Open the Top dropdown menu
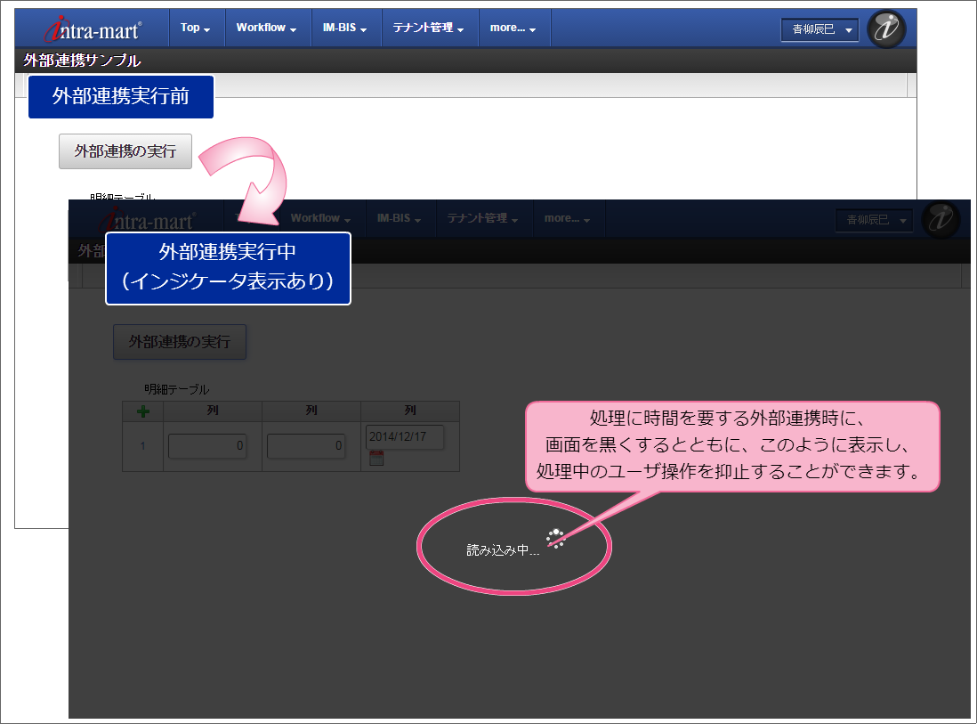 tap(196, 28)
